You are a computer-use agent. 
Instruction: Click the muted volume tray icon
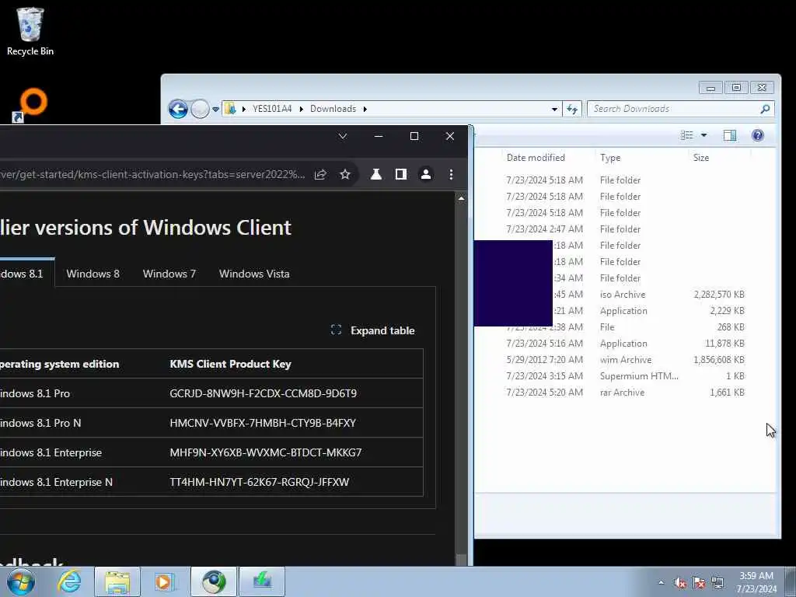coord(680,583)
